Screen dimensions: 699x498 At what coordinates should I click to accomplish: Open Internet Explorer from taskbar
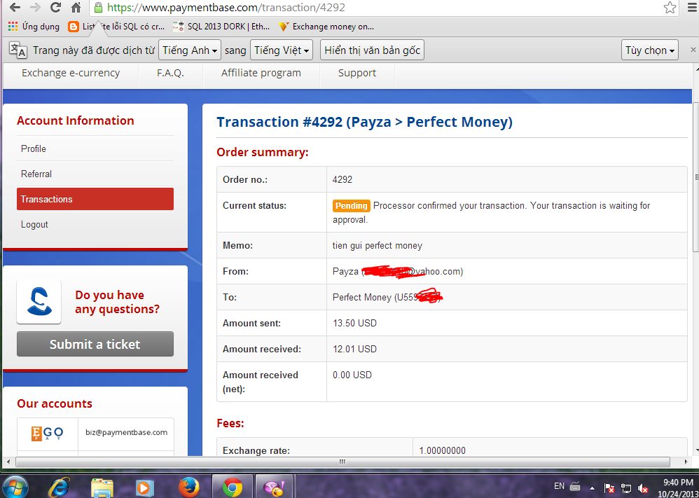click(x=58, y=487)
